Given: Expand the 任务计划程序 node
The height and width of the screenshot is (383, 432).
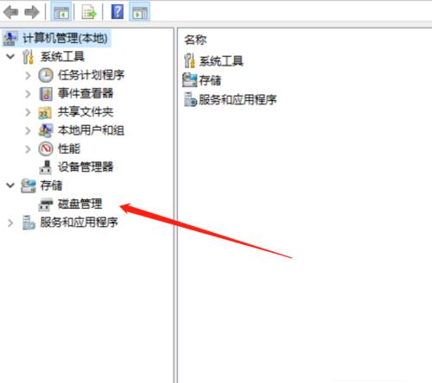Looking at the screenshot, I should point(28,75).
